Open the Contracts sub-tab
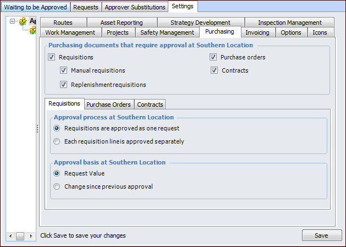The height and width of the screenshot is (247, 346). (150, 105)
